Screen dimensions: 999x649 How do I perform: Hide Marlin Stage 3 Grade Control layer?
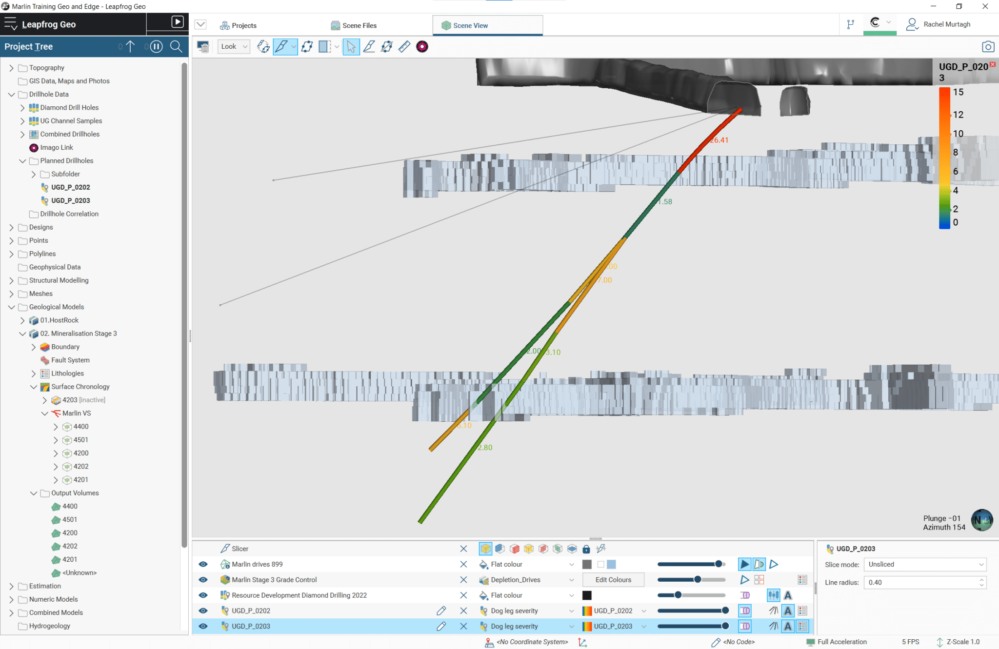coord(203,580)
